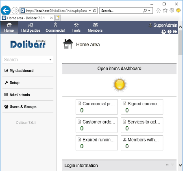The image size is (183, 171).
Task: Expand the sidebar Search dropdown arrow
Action: tap(50, 60)
